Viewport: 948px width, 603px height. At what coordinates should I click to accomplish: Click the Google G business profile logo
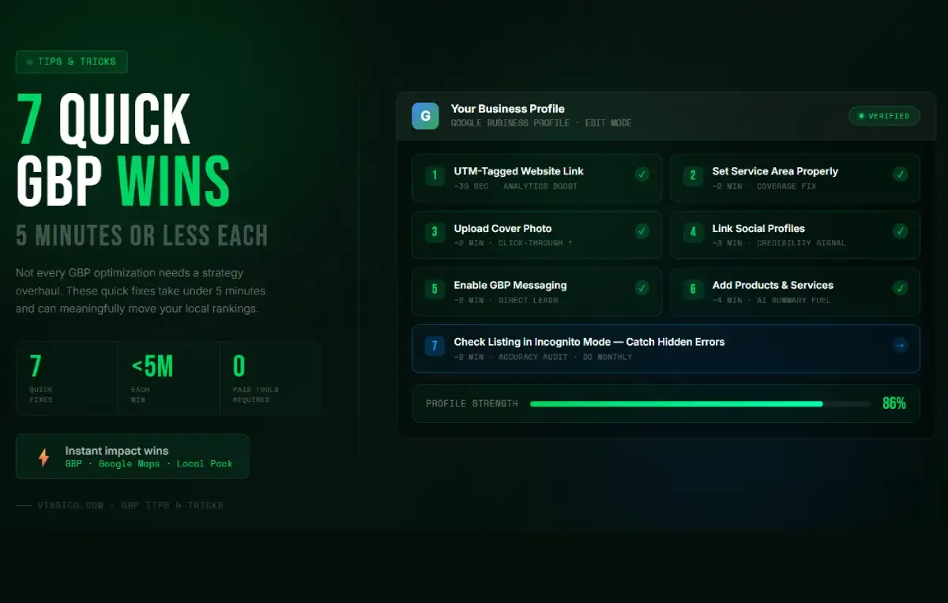(x=425, y=116)
